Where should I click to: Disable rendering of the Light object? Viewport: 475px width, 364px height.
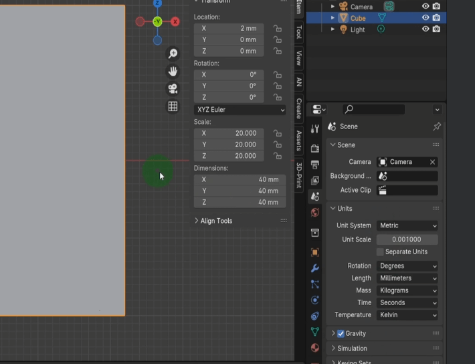tap(436, 29)
